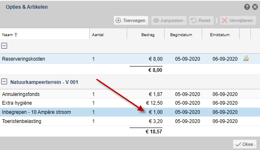Select Inbegrepen - 10 Ampère stroom row

[130, 112]
